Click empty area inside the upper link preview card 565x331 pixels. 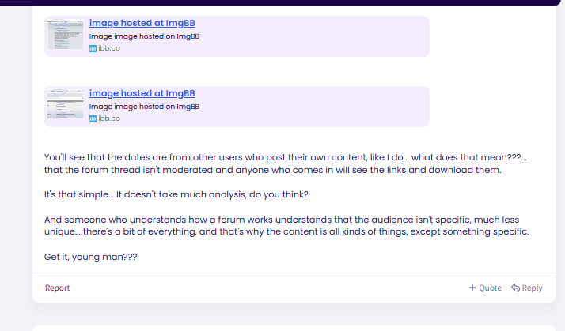tap(313, 36)
